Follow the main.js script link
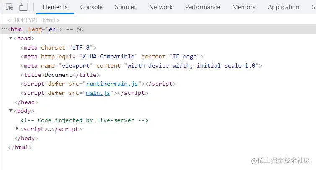The width and height of the screenshot is (316, 170). tap(98, 93)
